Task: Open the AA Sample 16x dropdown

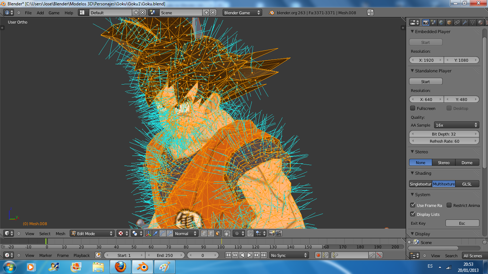Action: (x=456, y=125)
